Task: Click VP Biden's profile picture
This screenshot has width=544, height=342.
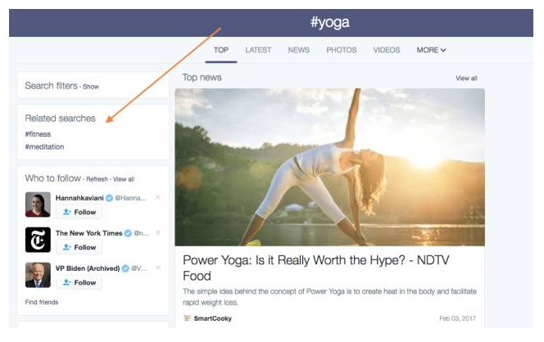Action: (x=38, y=275)
